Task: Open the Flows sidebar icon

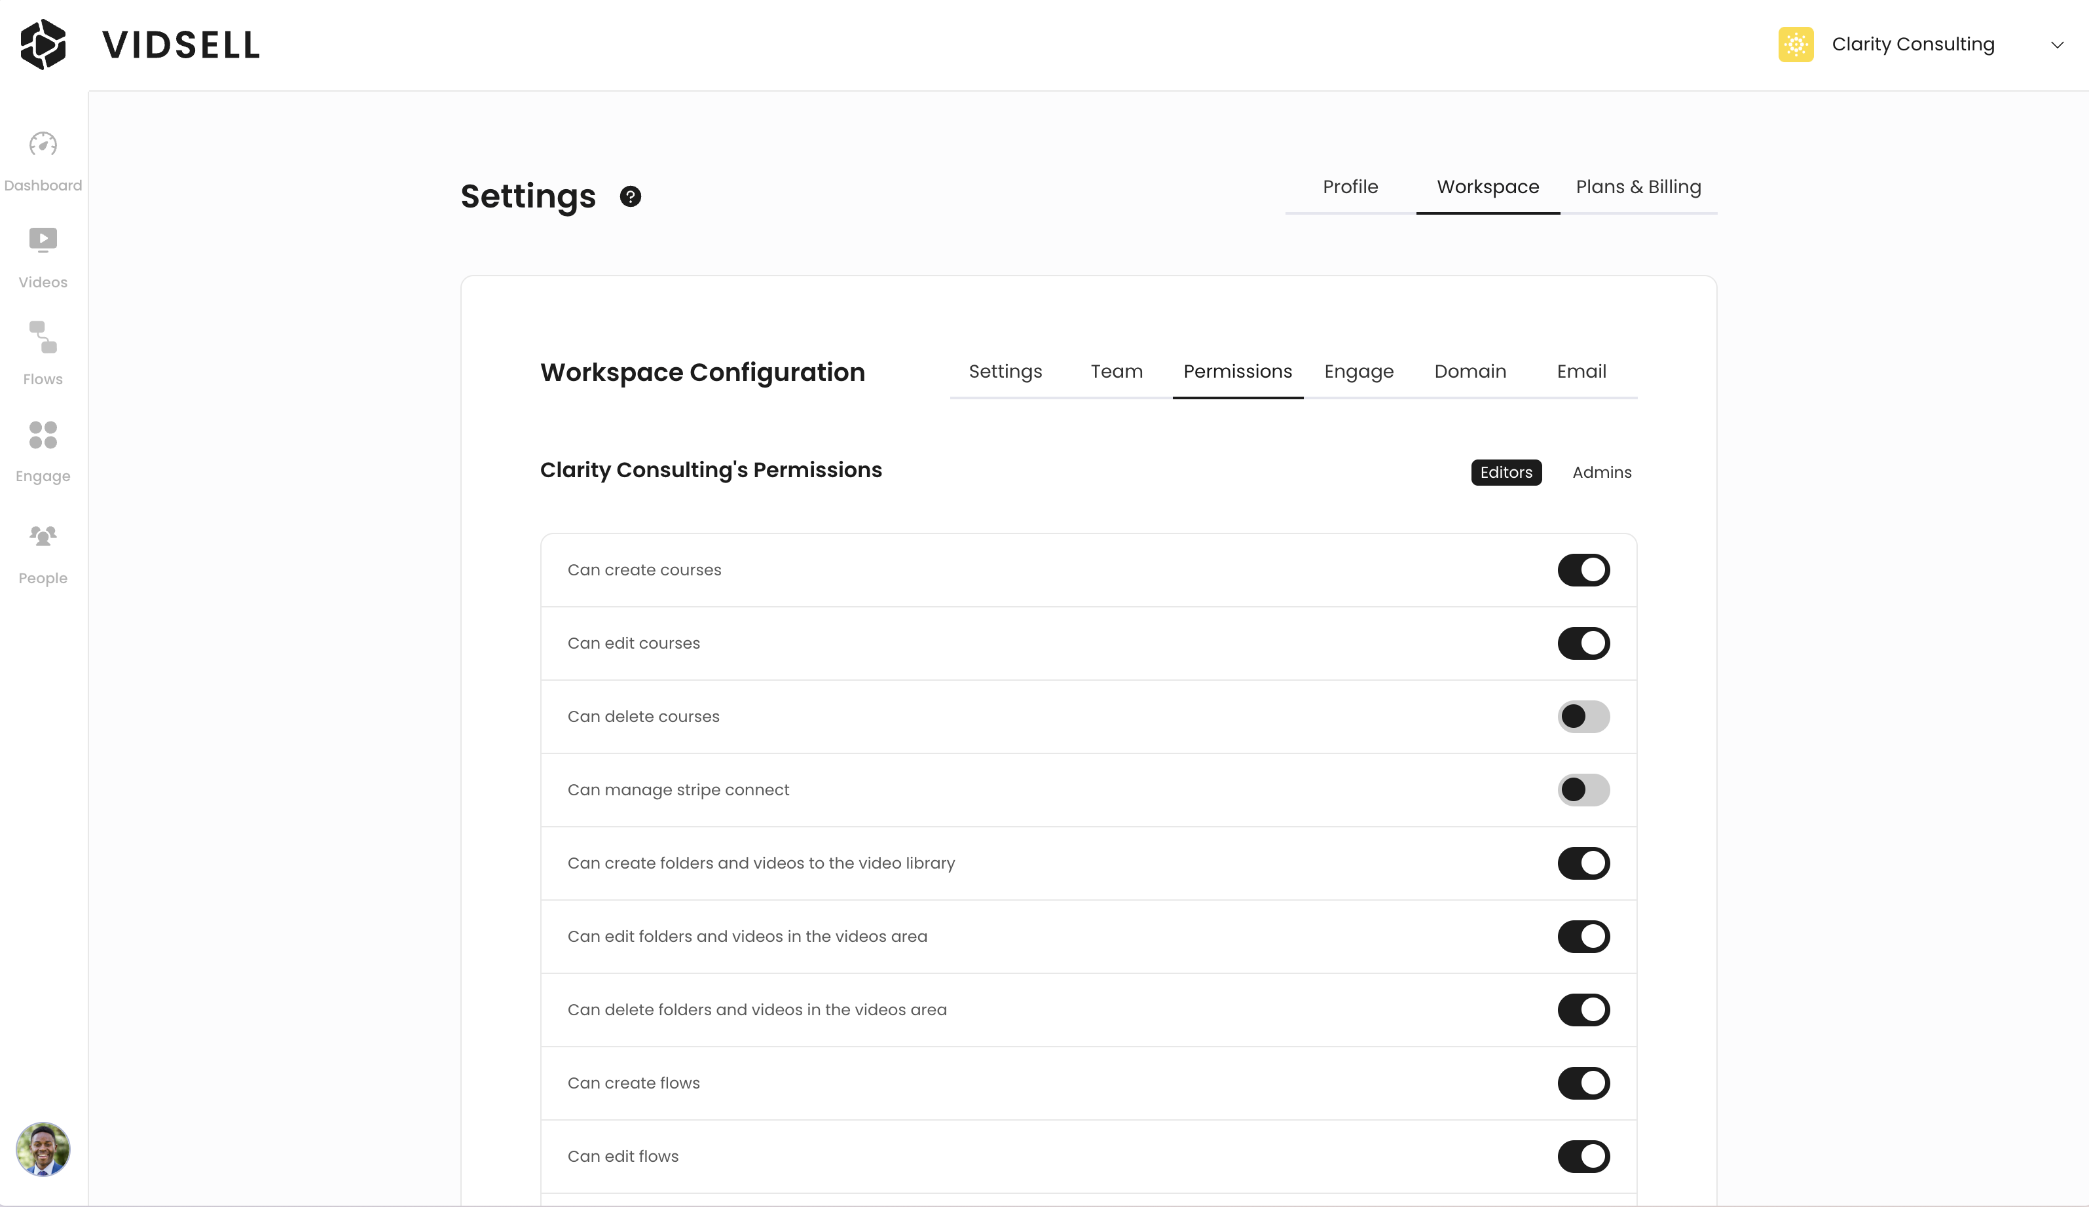Action: (43, 337)
